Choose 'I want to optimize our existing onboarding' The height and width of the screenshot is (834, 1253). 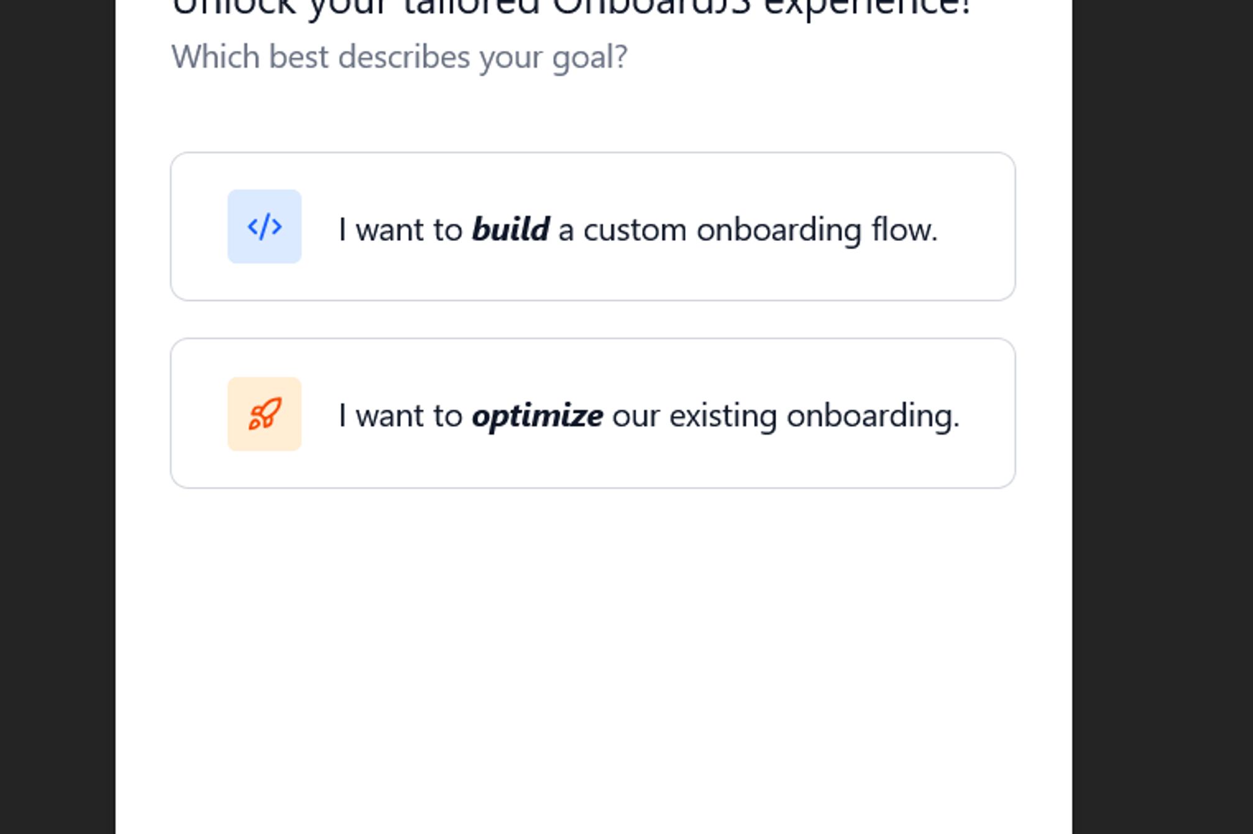coord(594,413)
